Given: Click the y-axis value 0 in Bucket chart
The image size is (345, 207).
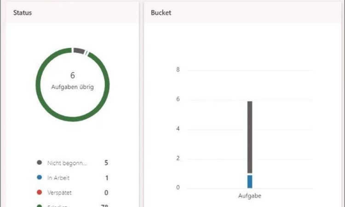Looking at the screenshot, I should click(178, 188).
